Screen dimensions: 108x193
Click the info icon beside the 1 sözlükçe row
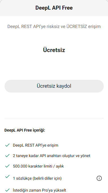click(99, 178)
